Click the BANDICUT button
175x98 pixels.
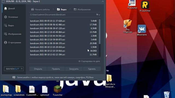click(x=14, y=69)
